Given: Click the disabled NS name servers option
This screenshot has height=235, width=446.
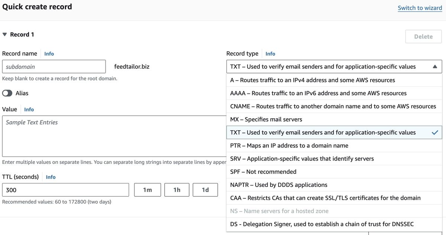Looking at the screenshot, I should pos(334,211).
